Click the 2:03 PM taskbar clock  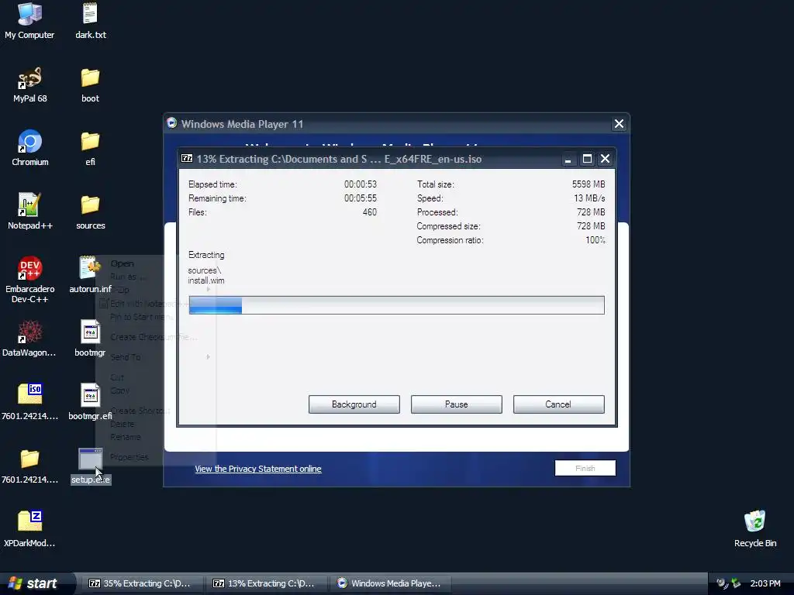coord(765,583)
